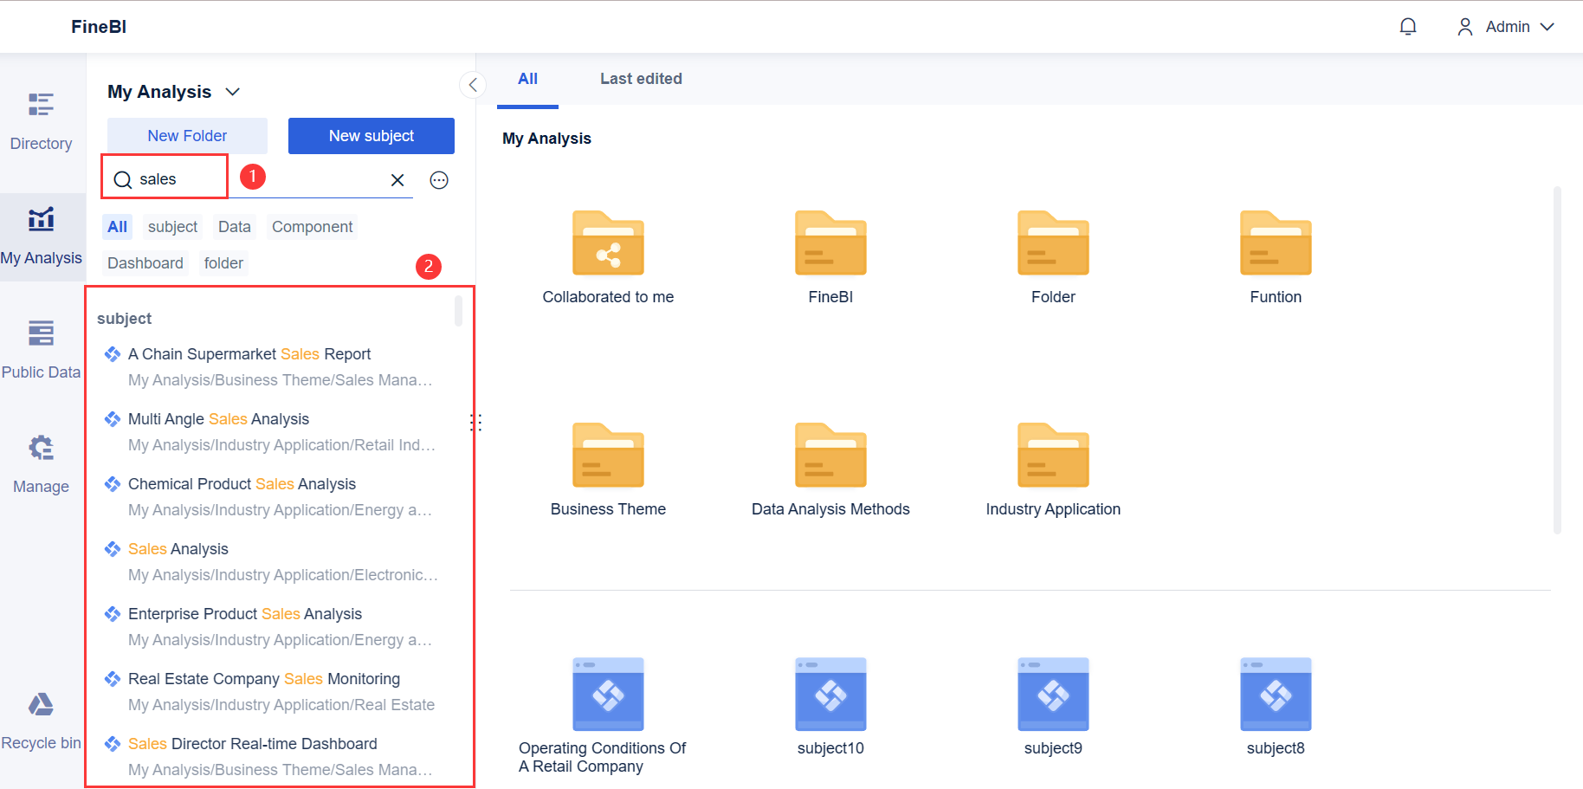This screenshot has width=1583, height=789.
Task: Open the Public Data panel icon
Action: click(41, 333)
